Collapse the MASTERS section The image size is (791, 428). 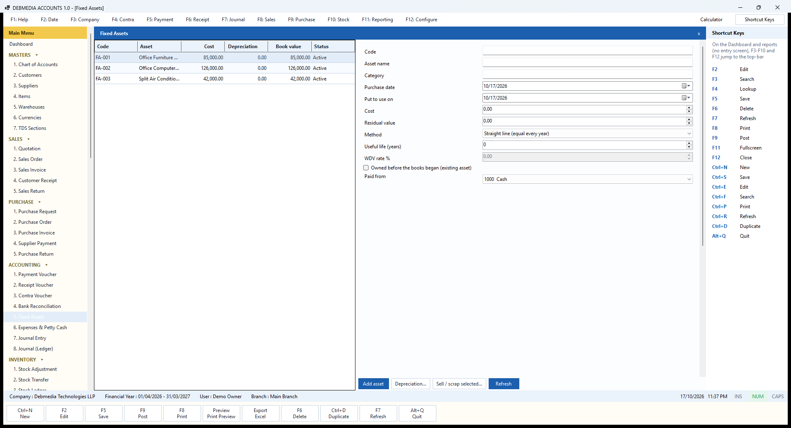[x=37, y=55]
